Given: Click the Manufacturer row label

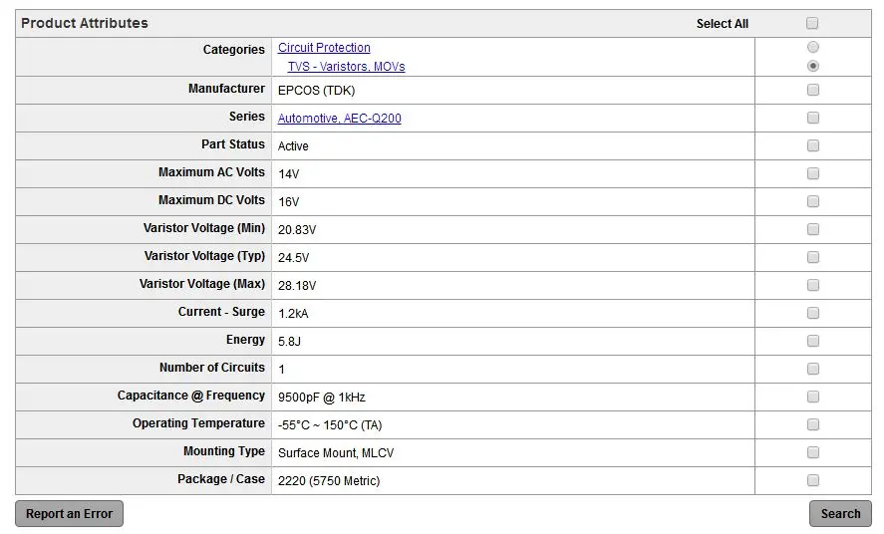Looking at the screenshot, I should click(x=226, y=89).
